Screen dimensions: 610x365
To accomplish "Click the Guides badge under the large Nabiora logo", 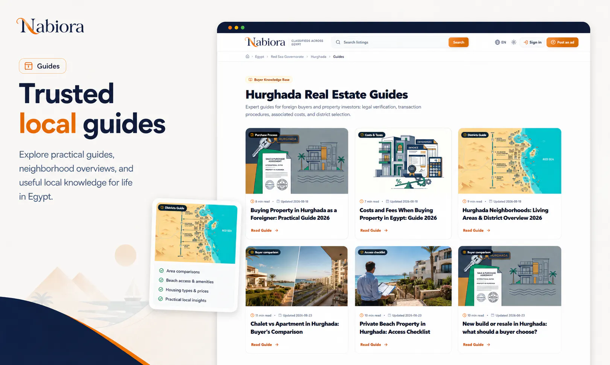I will (x=43, y=66).
